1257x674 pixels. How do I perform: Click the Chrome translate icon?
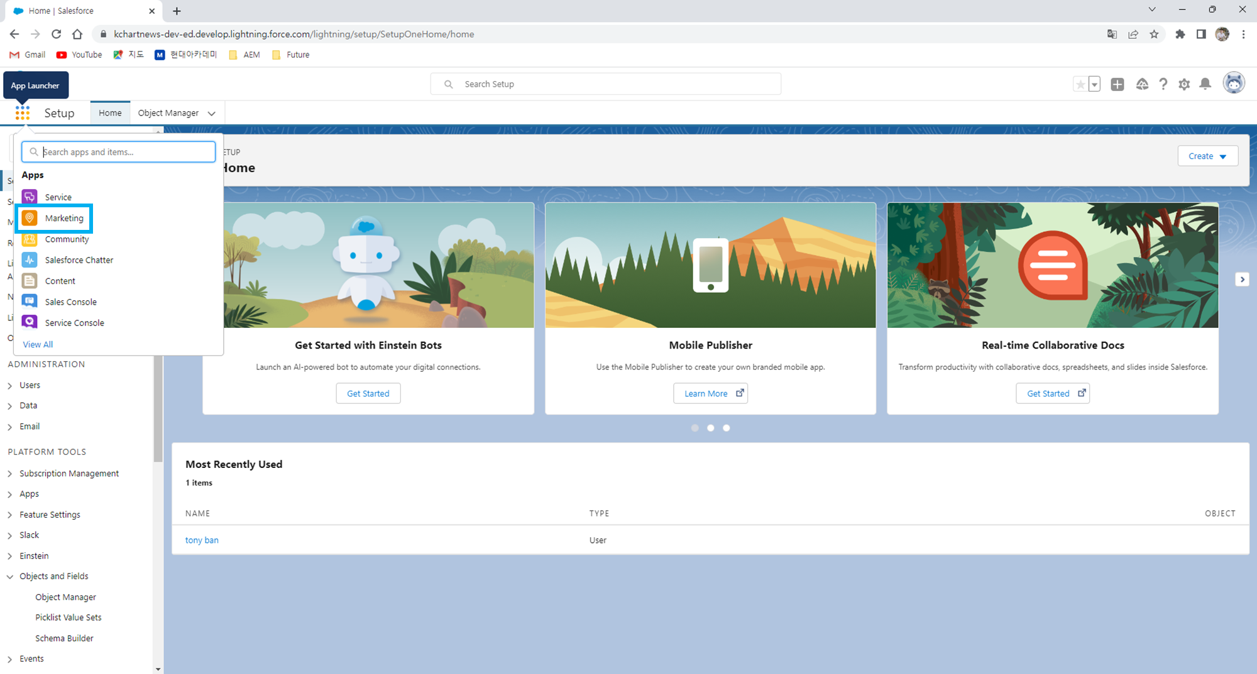click(1112, 34)
